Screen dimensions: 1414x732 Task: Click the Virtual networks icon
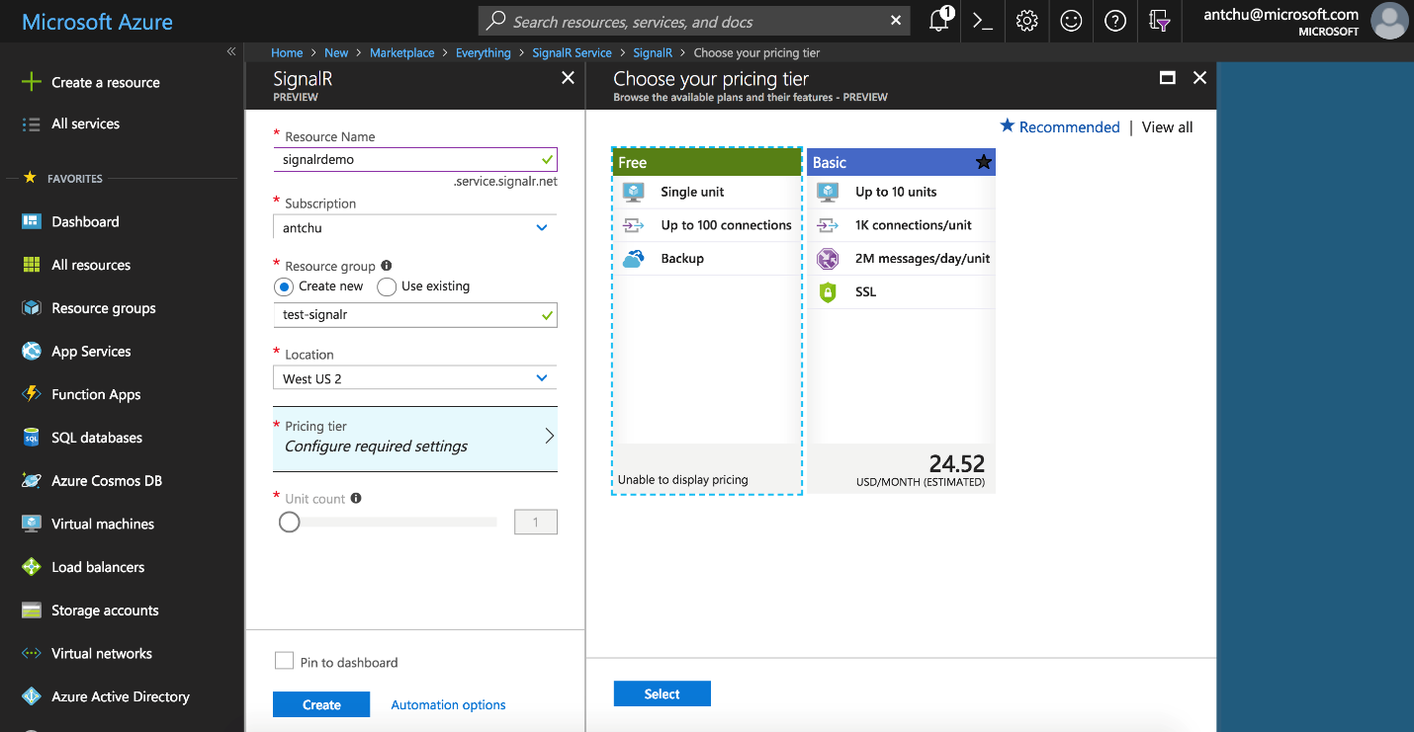[32, 653]
